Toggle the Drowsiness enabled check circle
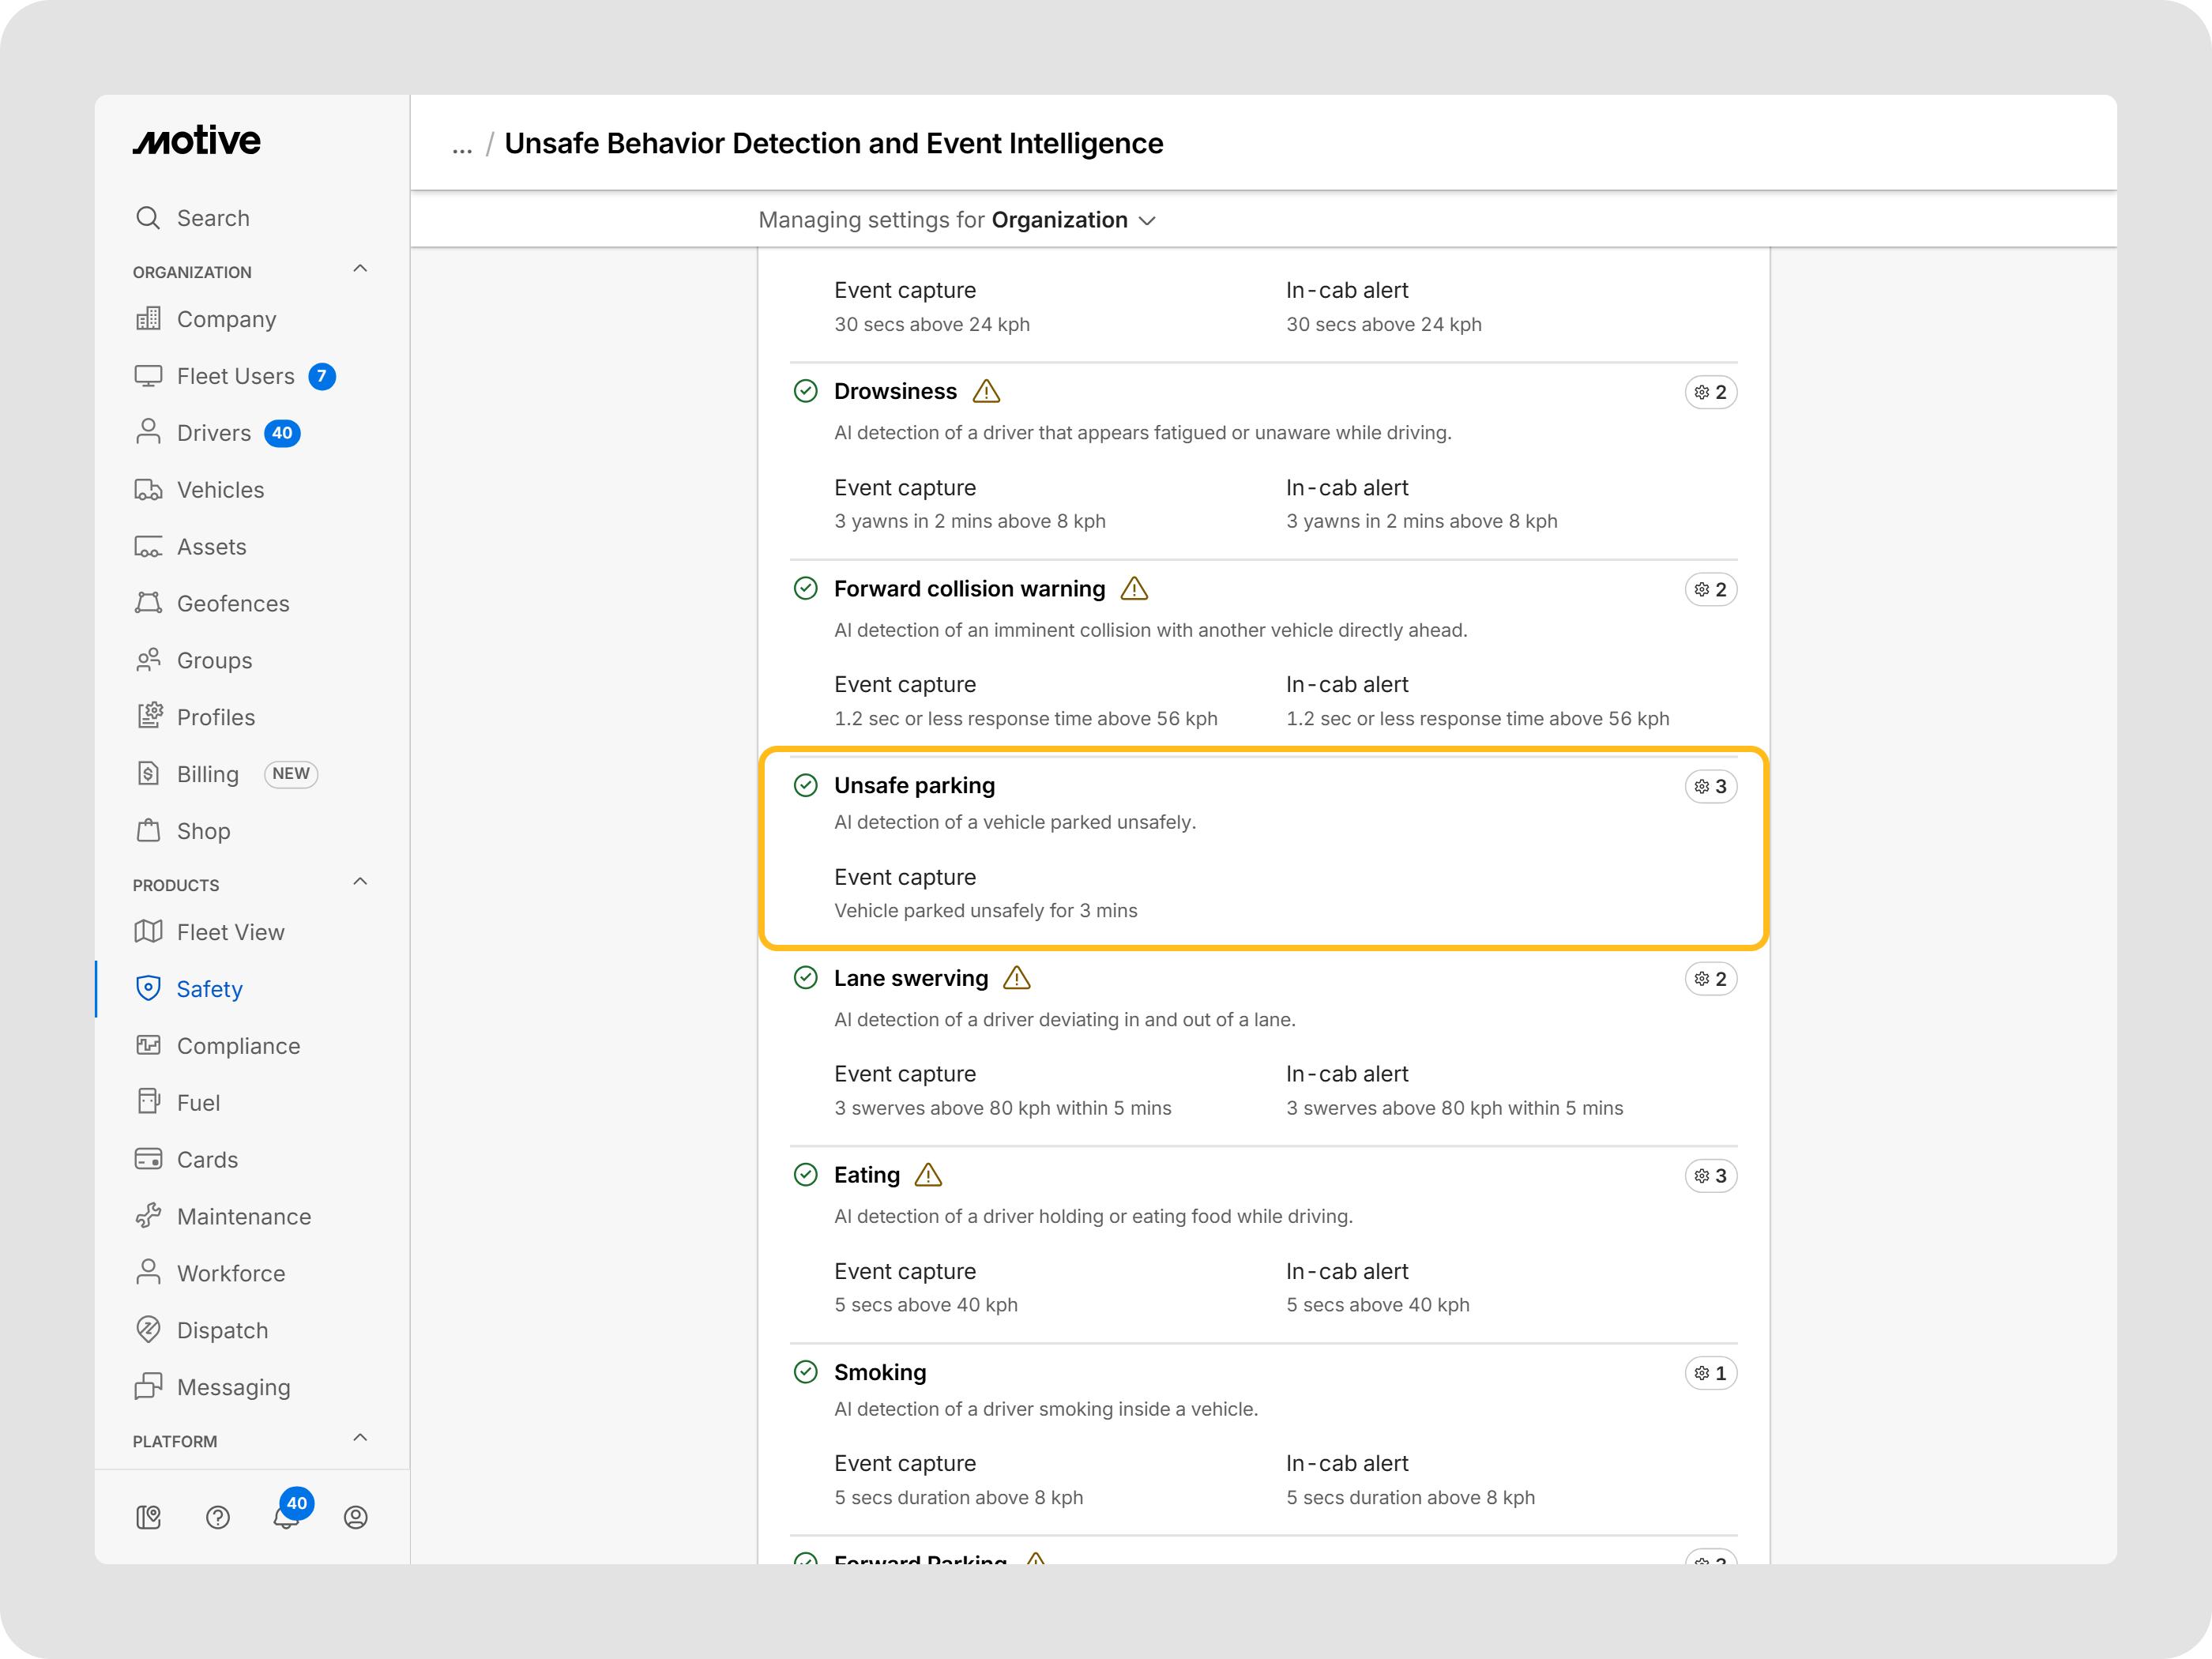 point(805,391)
